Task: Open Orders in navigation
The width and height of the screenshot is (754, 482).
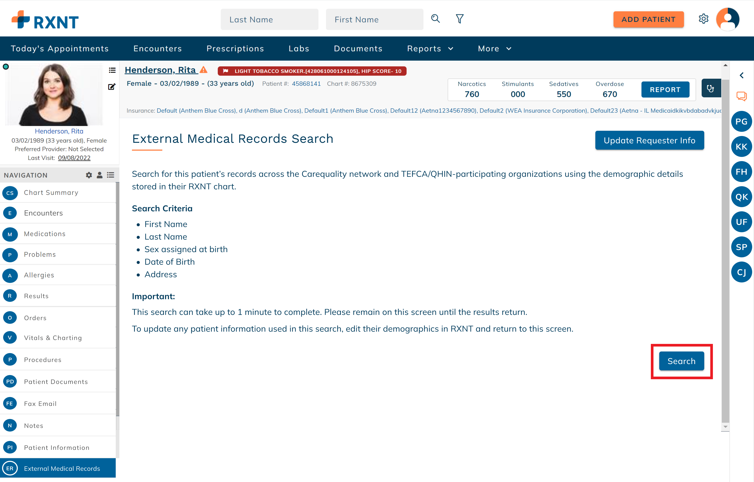Action: (x=58, y=318)
